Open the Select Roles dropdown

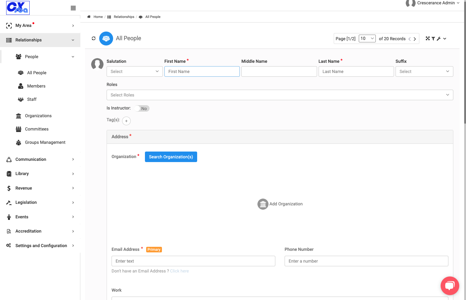coord(280,95)
